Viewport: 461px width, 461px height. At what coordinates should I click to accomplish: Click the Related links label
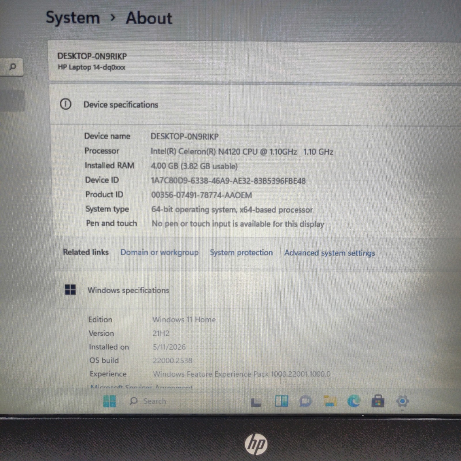[86, 252]
